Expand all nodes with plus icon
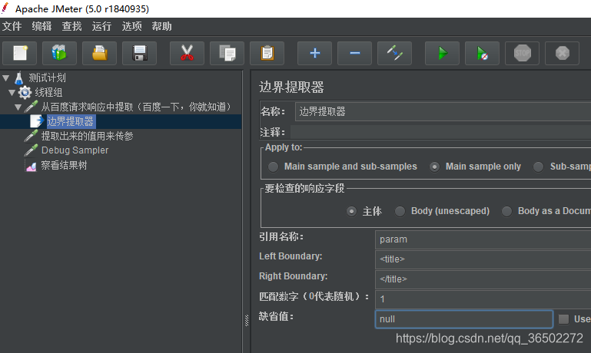Image resolution: width=591 pixels, height=353 pixels. (x=315, y=53)
